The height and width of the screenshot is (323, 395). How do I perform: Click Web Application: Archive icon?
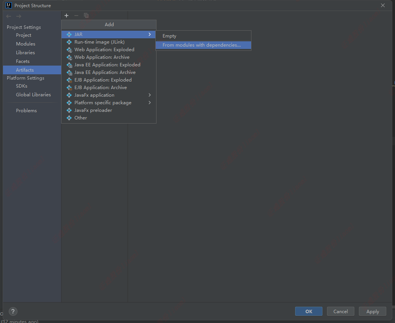(69, 57)
